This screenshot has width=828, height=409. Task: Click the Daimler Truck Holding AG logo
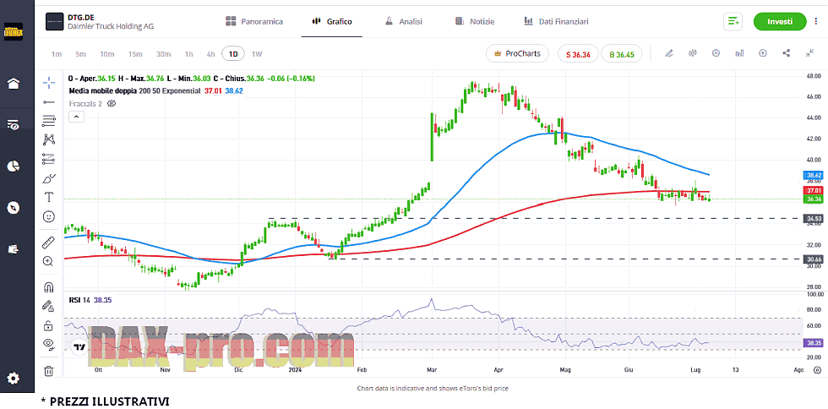coord(54,22)
